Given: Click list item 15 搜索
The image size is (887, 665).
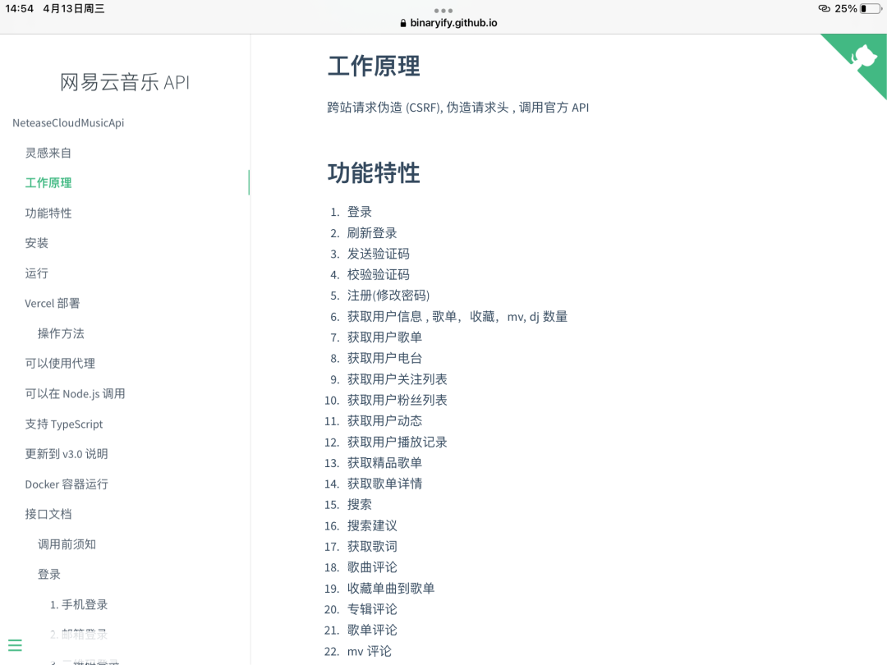Looking at the screenshot, I should (x=360, y=505).
